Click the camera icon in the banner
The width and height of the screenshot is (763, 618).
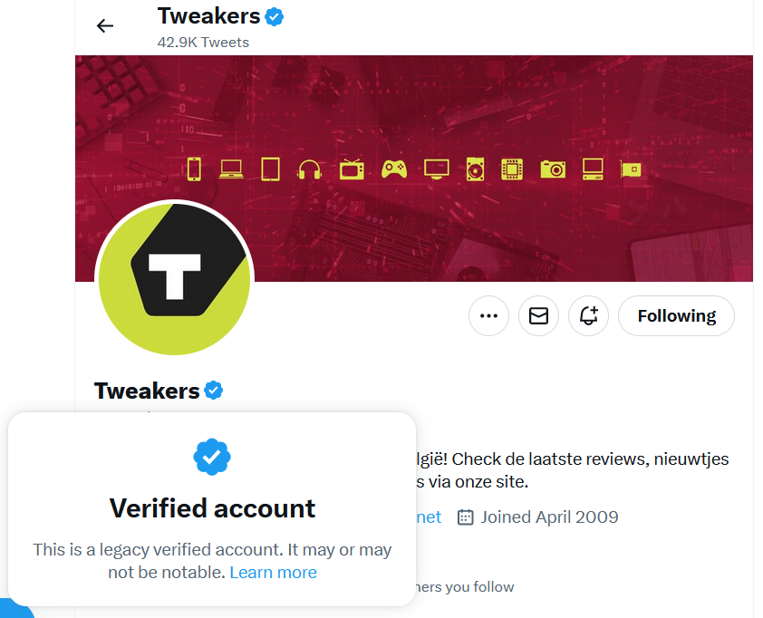(553, 169)
